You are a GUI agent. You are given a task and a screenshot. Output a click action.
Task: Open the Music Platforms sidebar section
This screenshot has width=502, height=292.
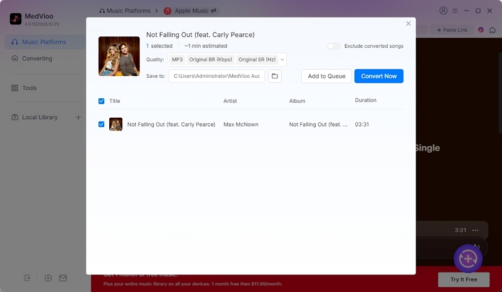click(45, 42)
